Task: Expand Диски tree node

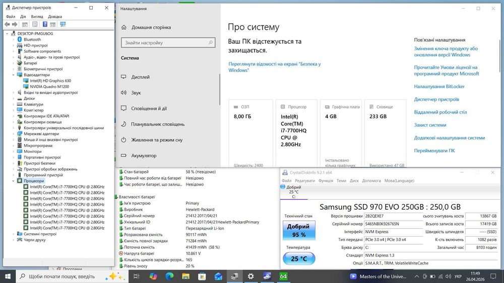Action: coord(13,99)
